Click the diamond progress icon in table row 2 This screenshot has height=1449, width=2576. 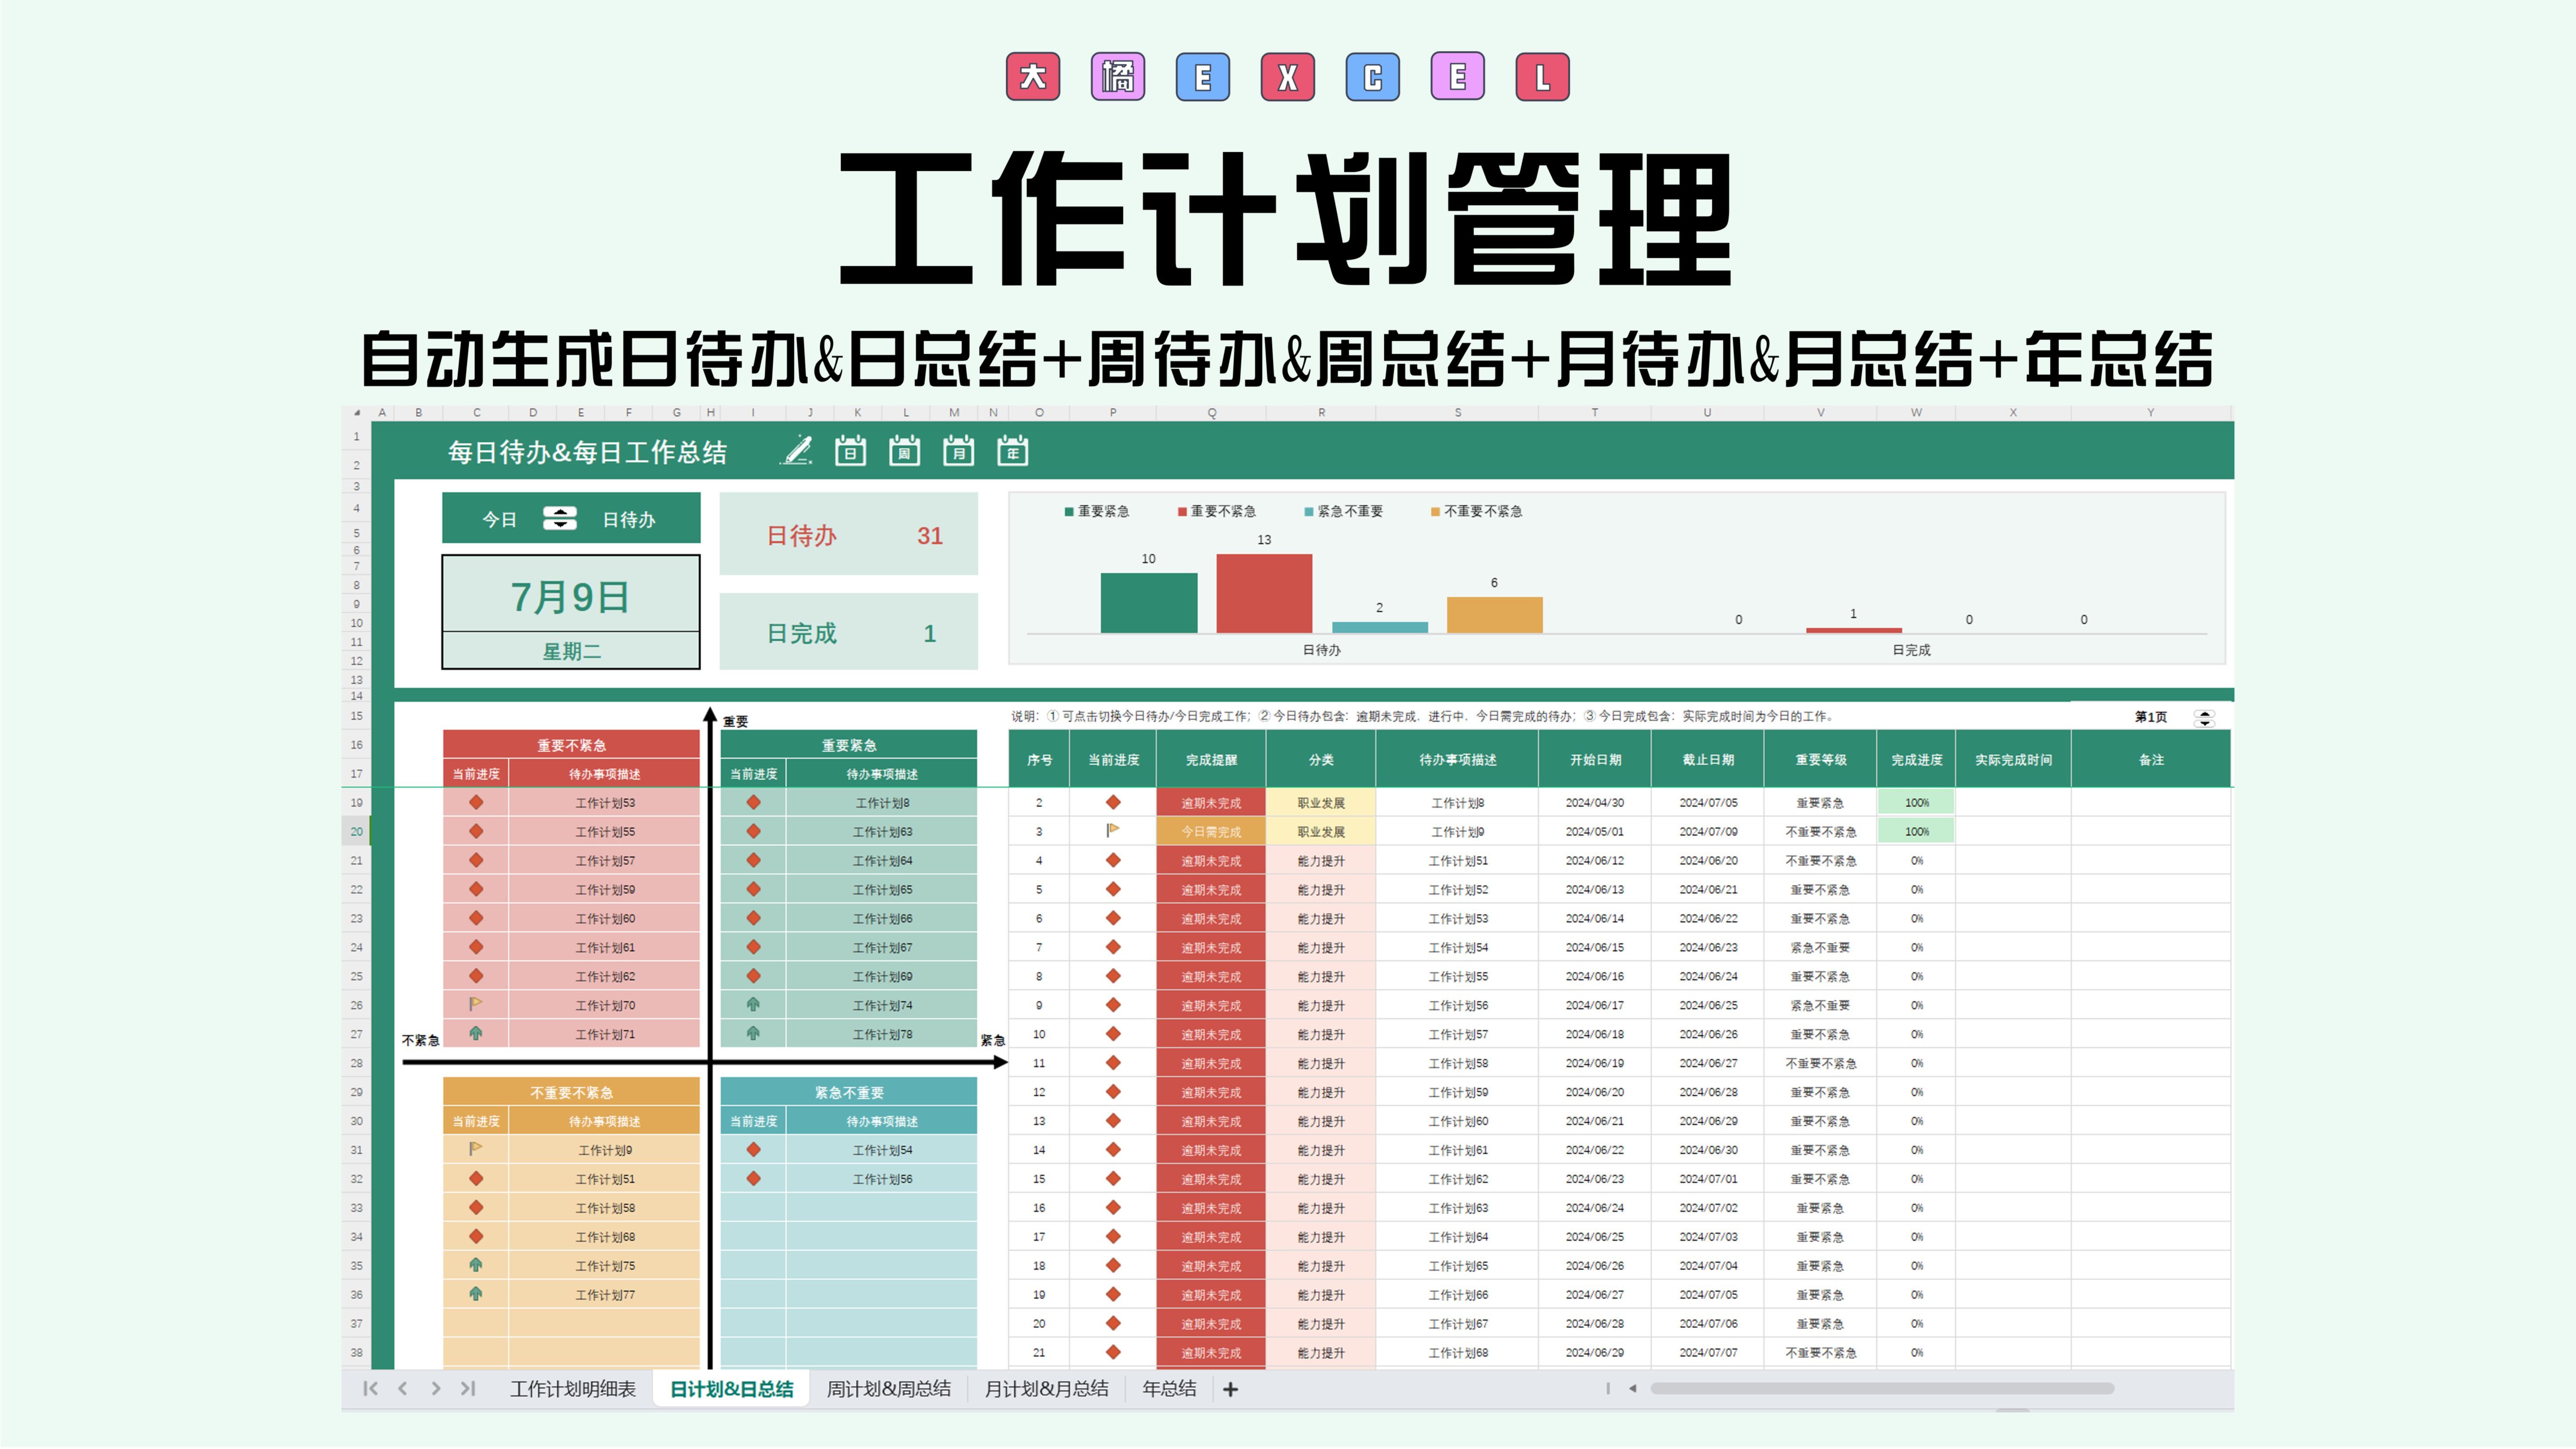coord(1113,802)
